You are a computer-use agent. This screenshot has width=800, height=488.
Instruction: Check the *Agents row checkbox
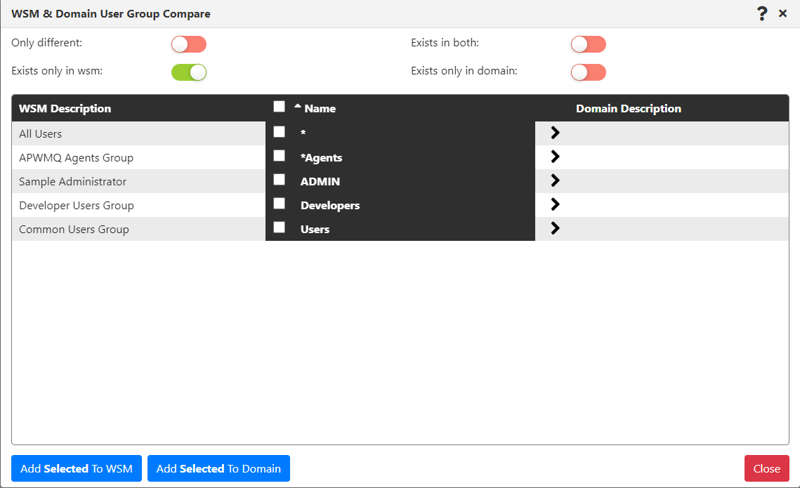point(279,155)
